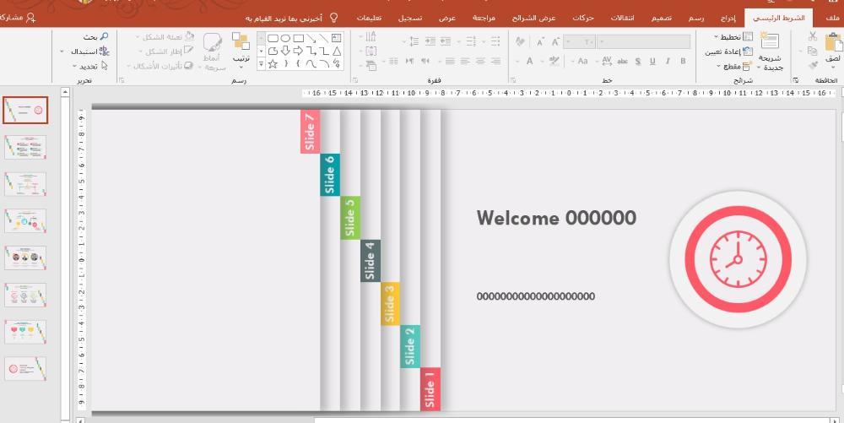
Task: Click the Paste (لصق) clipboard icon
Action: click(x=832, y=43)
